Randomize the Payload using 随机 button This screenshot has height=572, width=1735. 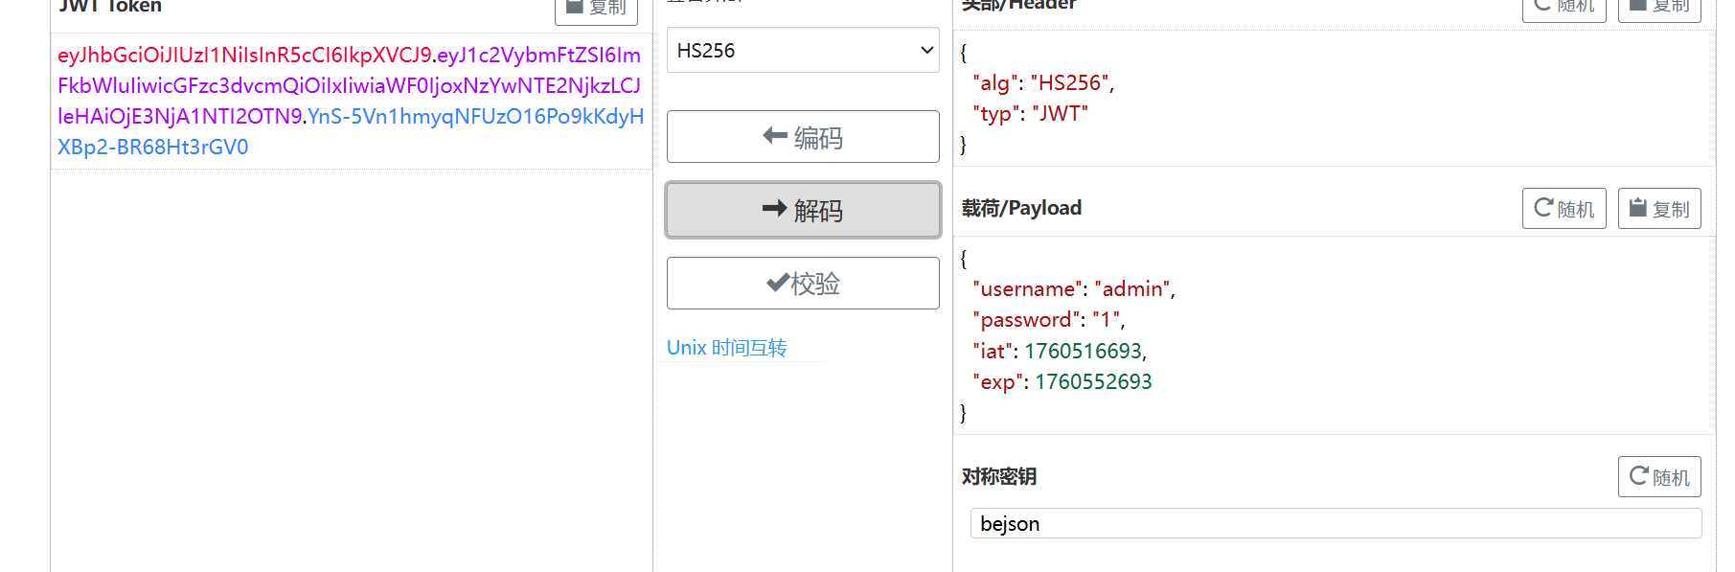pyautogui.click(x=1564, y=209)
